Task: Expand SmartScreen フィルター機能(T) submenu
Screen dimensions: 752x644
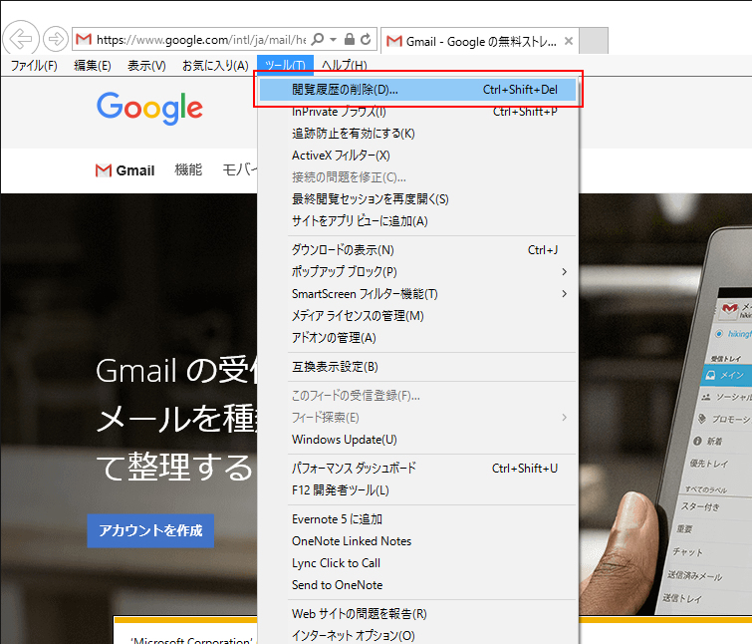Action: [x=417, y=294]
